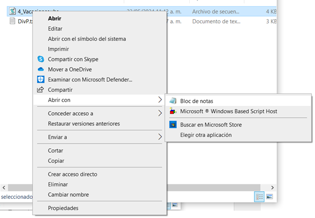Click the Microsoft Store icon in submenu

(172, 124)
